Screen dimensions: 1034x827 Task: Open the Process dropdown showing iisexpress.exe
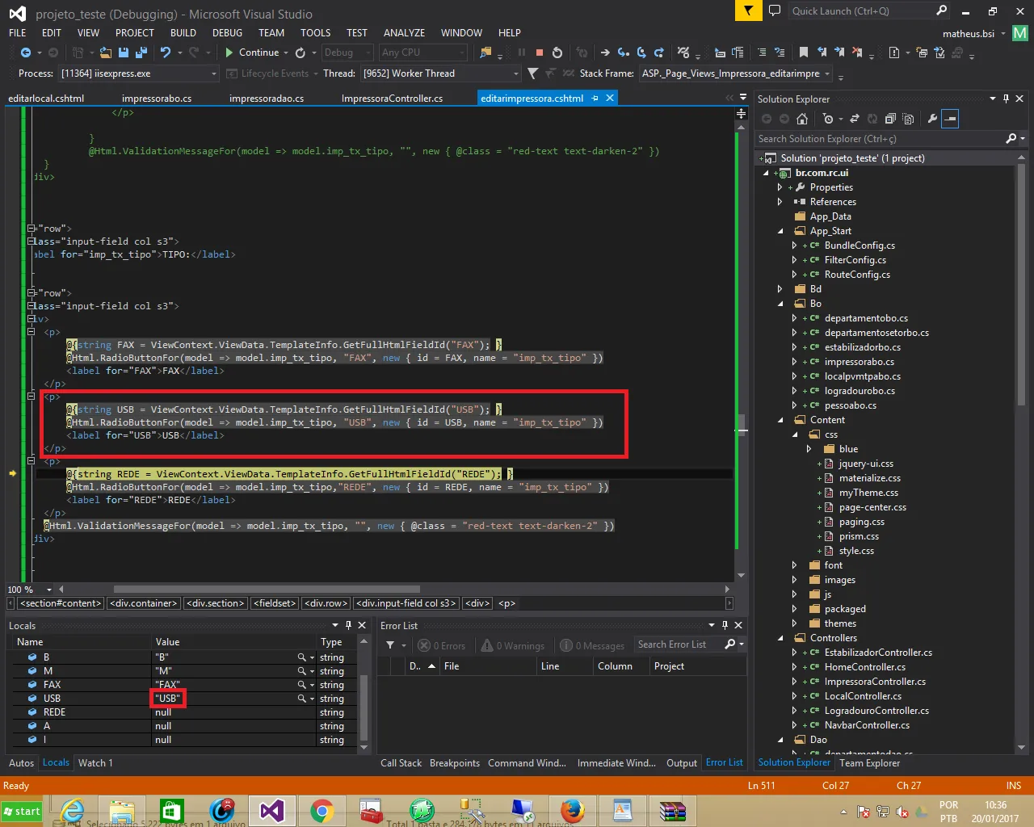pyautogui.click(x=214, y=73)
